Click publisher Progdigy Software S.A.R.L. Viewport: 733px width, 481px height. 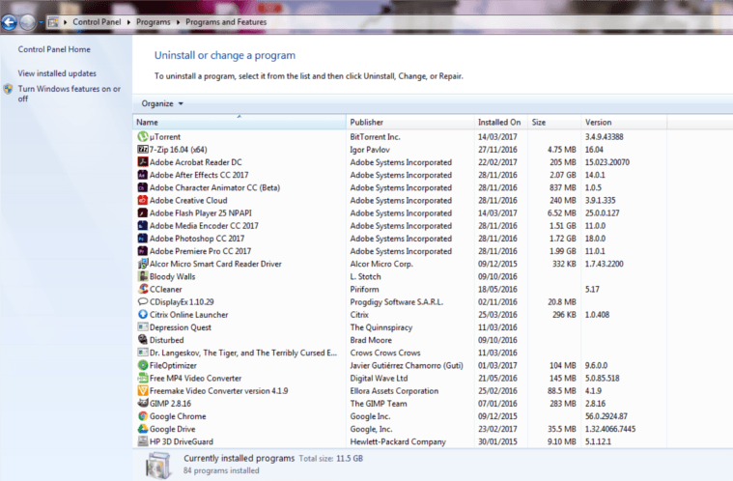(x=396, y=301)
